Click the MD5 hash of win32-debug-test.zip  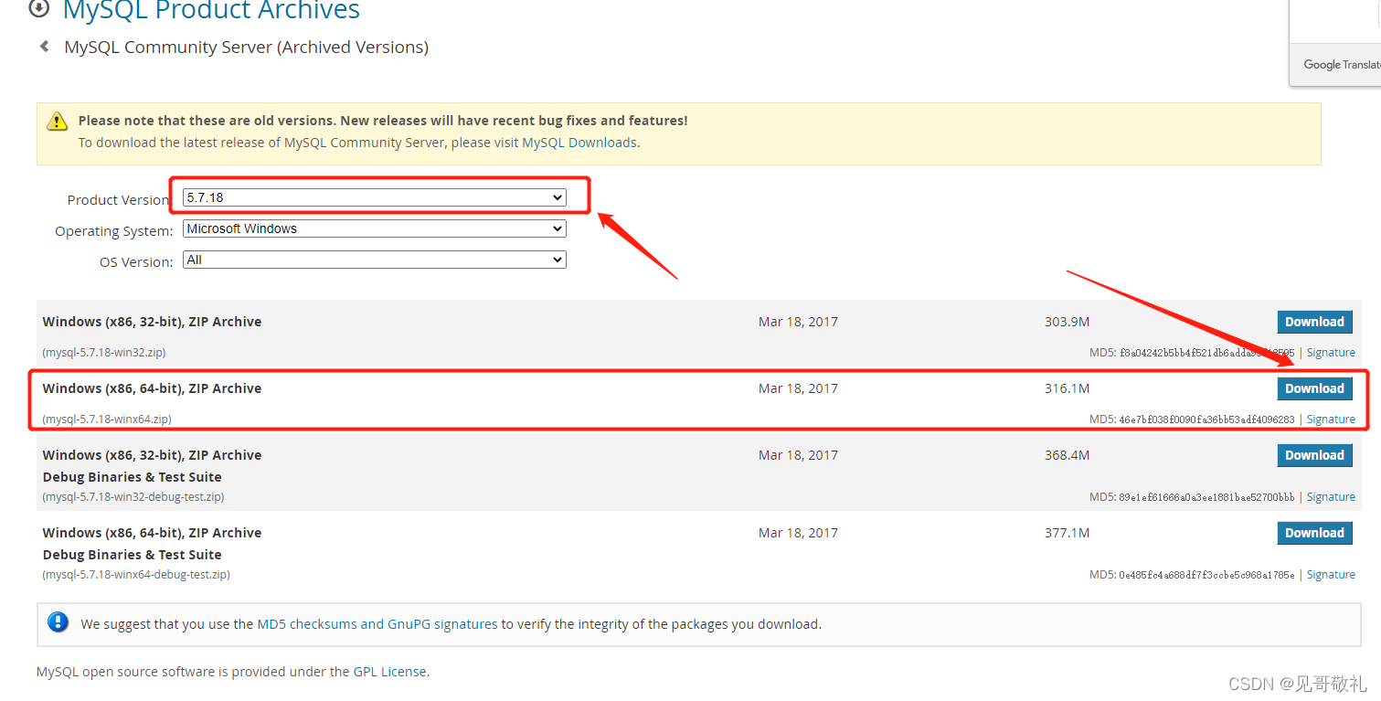pos(1206,497)
